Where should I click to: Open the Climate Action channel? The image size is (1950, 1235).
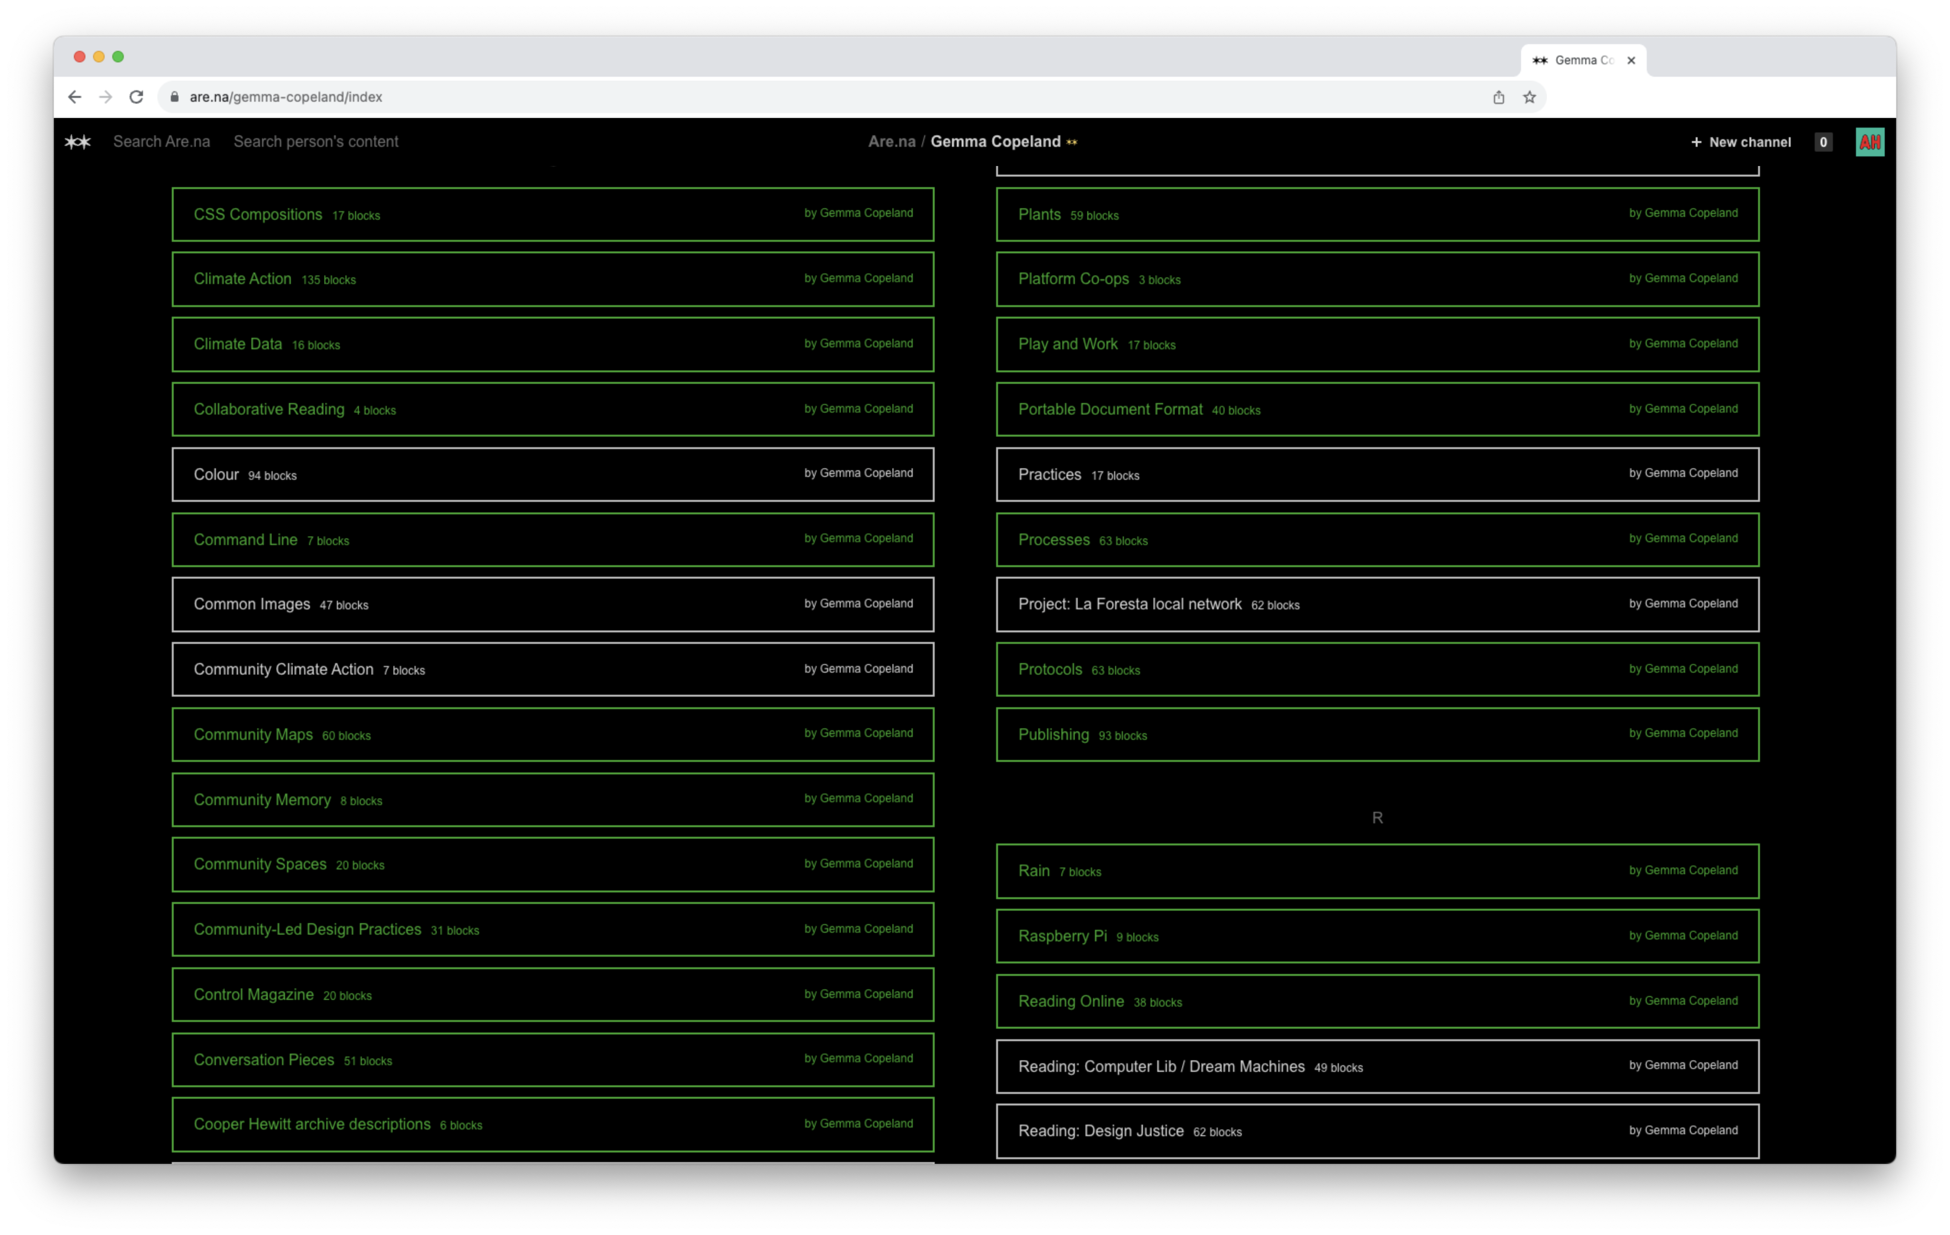242,279
